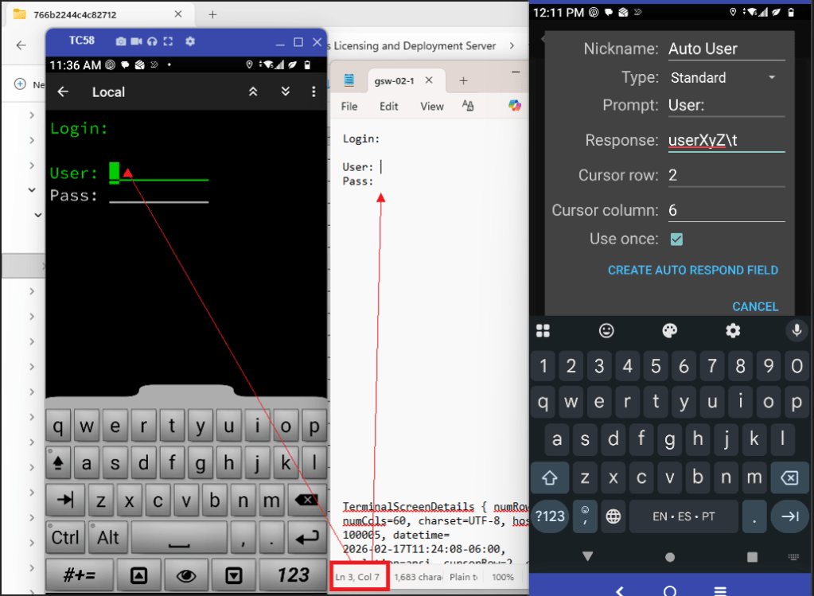Enable the Ctrl modifier key on terminal keyboard

click(64, 537)
